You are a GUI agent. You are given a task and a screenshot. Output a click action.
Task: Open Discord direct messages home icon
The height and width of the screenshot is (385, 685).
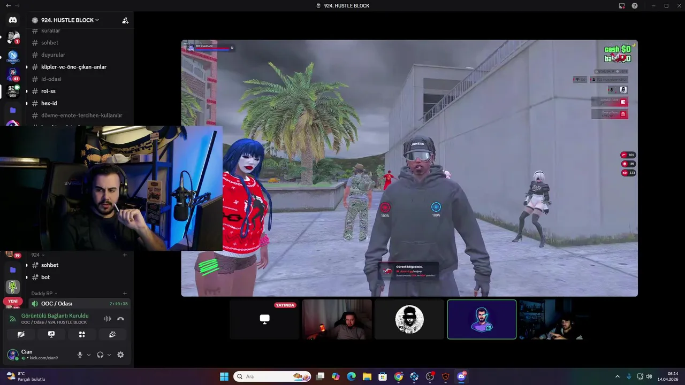tap(13, 20)
